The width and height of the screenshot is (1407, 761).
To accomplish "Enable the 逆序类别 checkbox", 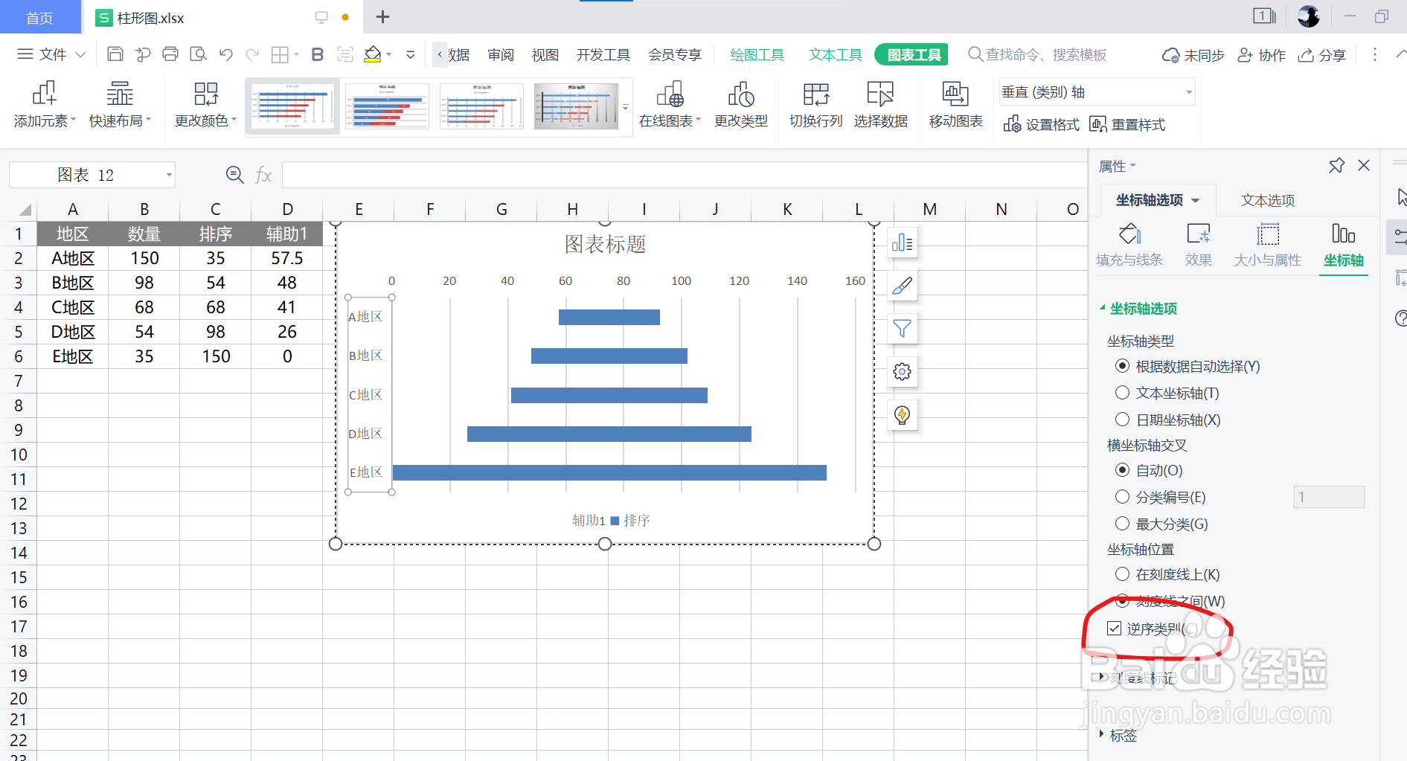I will click(x=1114, y=628).
